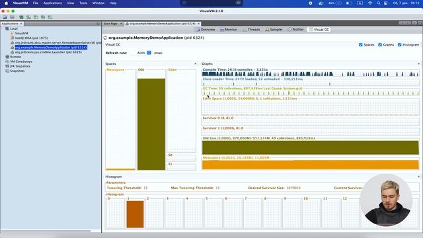Click the refresh spinner icon beside application title
Screen dimensions: 423x238
105,38
